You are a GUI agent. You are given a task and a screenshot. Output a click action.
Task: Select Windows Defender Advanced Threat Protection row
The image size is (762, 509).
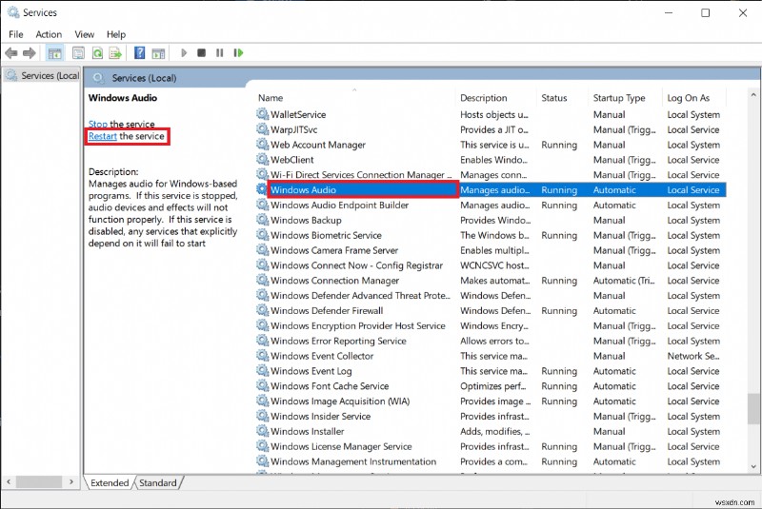(x=491, y=295)
